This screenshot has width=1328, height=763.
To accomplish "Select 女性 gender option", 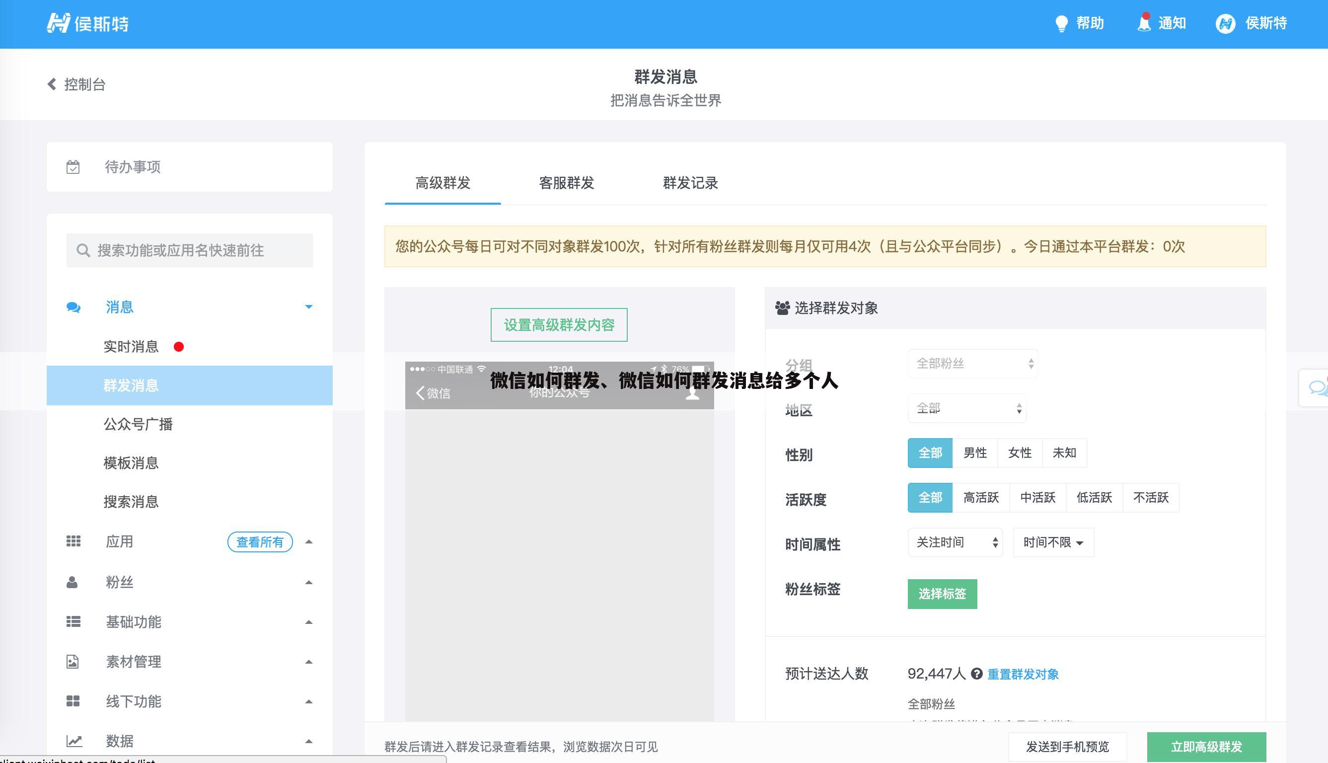I will [x=1020, y=453].
